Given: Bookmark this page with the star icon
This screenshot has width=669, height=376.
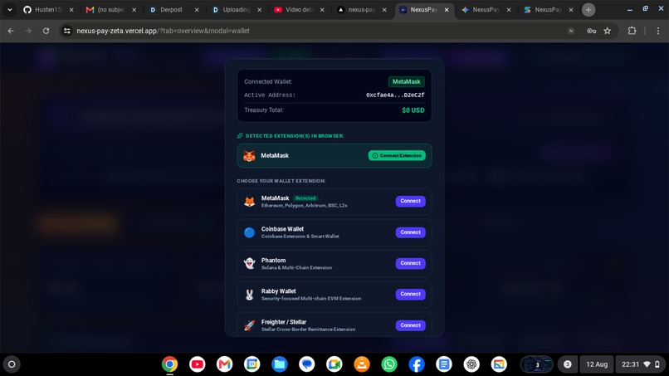Looking at the screenshot, I should pyautogui.click(x=607, y=31).
